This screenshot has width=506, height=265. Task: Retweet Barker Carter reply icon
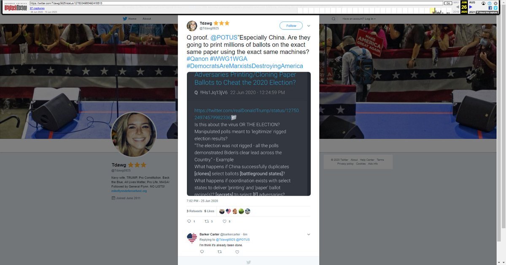coord(219,252)
